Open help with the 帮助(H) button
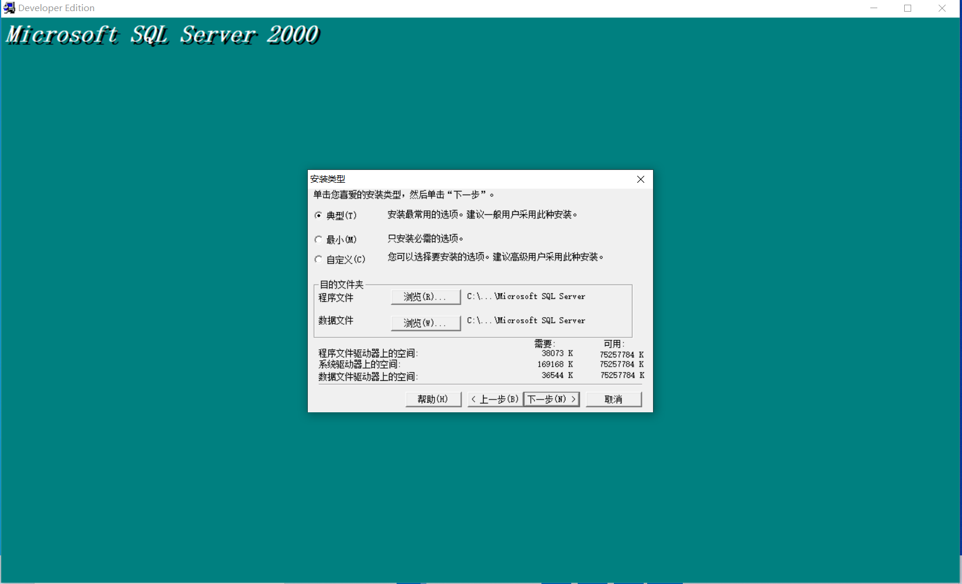The height and width of the screenshot is (584, 962). [433, 399]
